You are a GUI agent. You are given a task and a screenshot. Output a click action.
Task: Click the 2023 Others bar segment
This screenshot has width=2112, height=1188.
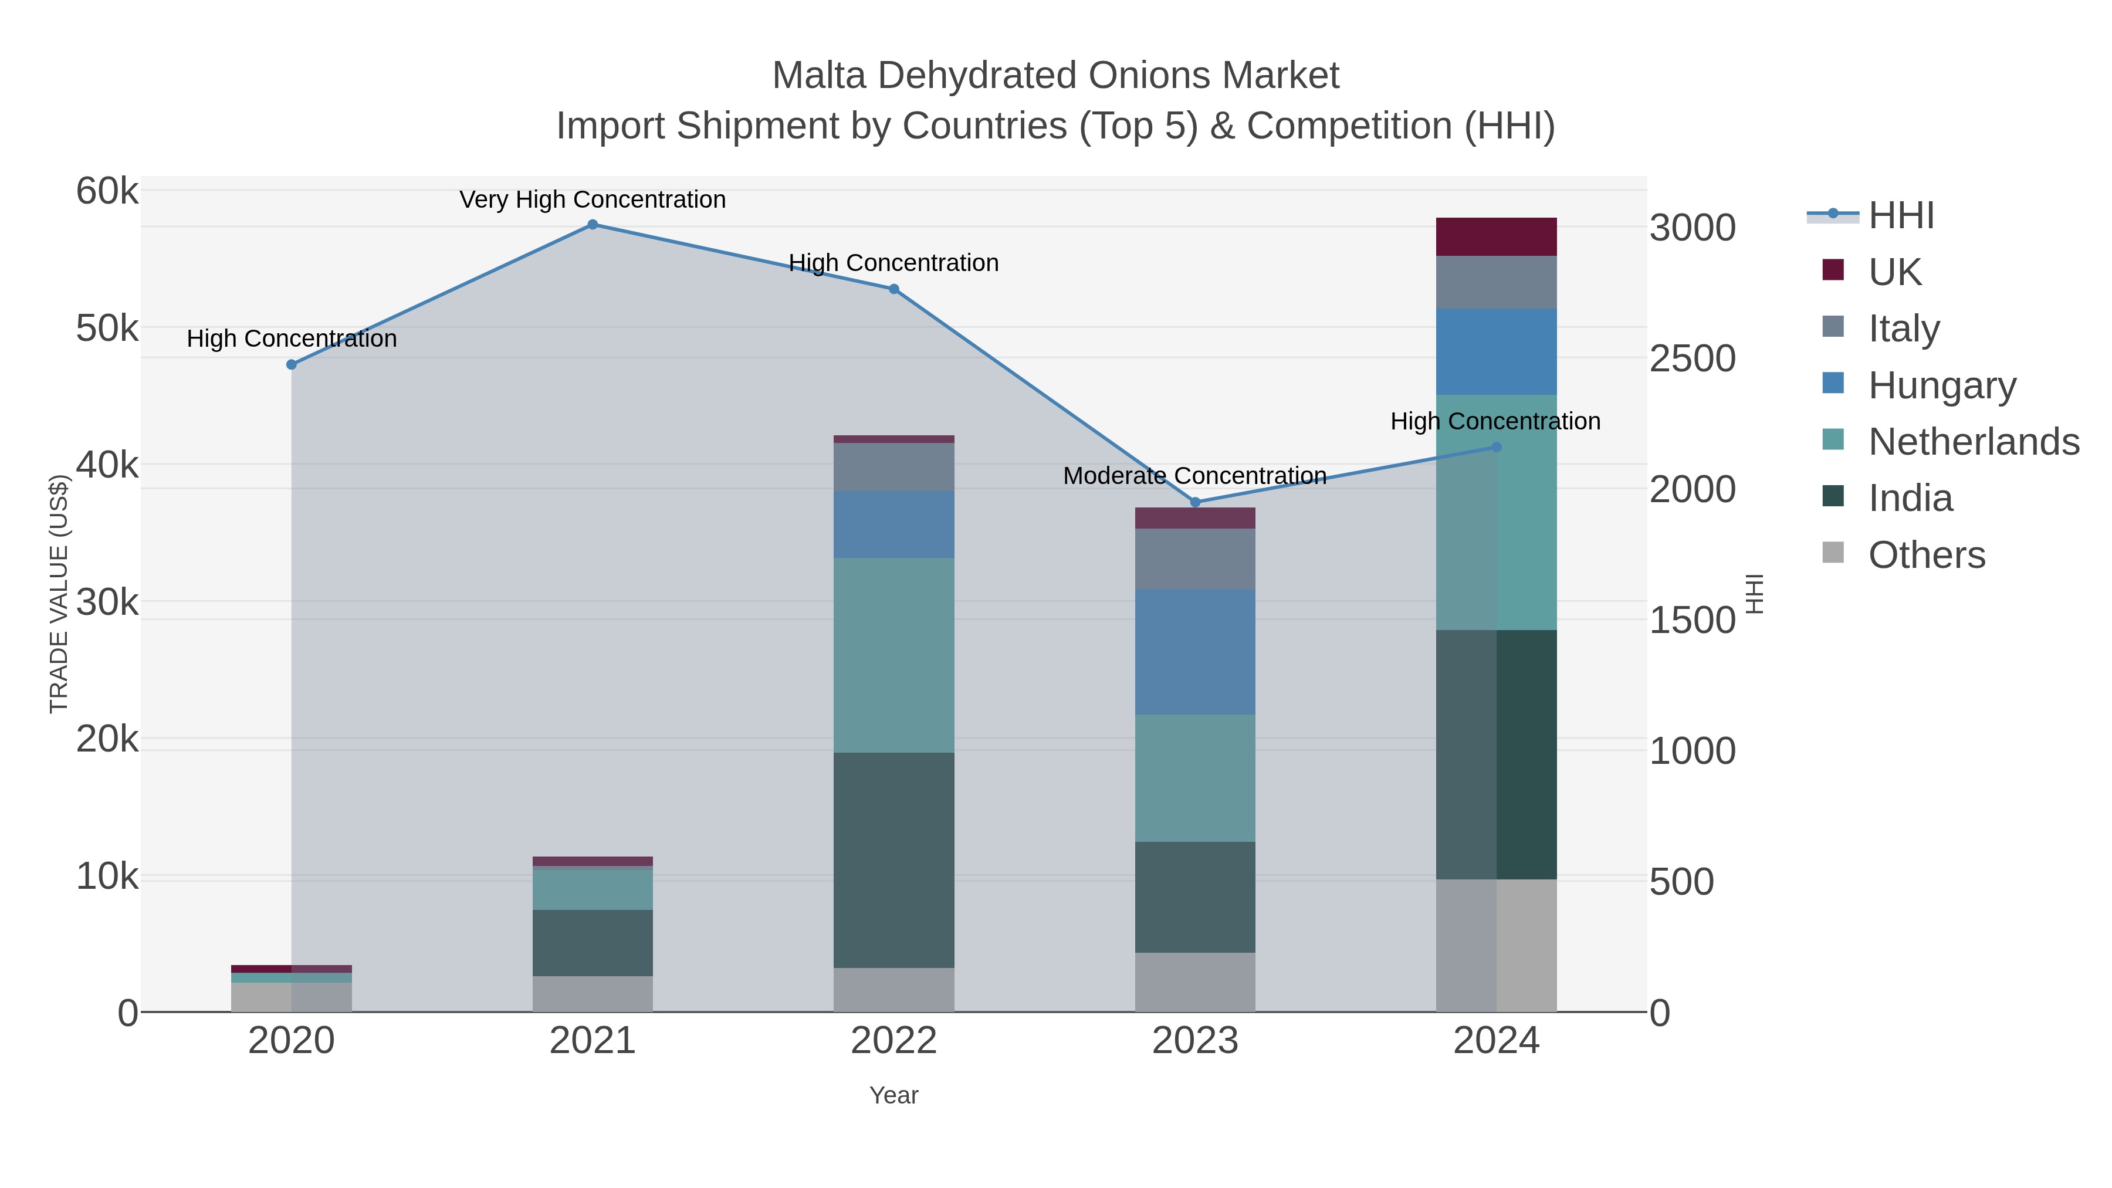pyautogui.click(x=1196, y=982)
